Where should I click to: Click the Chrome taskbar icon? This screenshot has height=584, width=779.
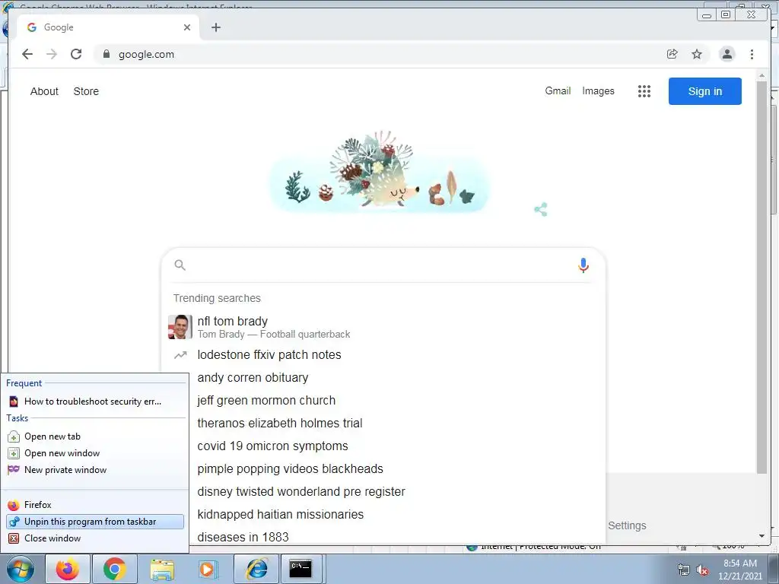(115, 569)
